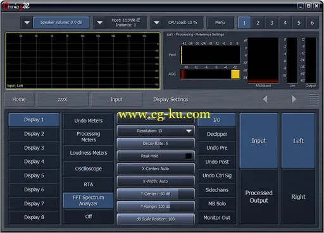Select the Left channel

[x=298, y=141]
